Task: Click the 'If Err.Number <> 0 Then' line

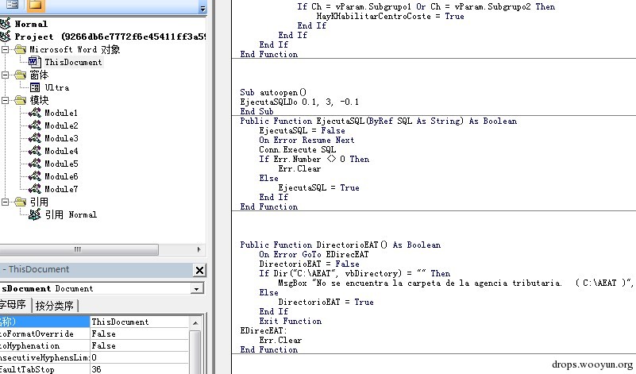Action: tap(314, 159)
